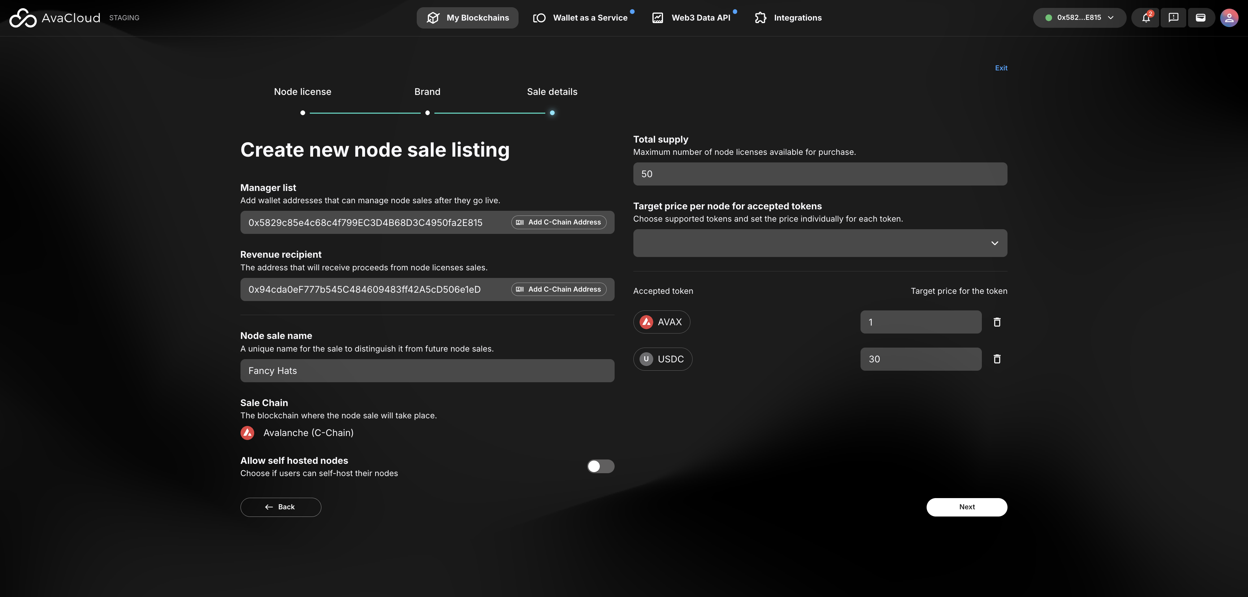Image resolution: width=1248 pixels, height=597 pixels.
Task: Delete the USDC accepted token row
Action: pos(997,359)
